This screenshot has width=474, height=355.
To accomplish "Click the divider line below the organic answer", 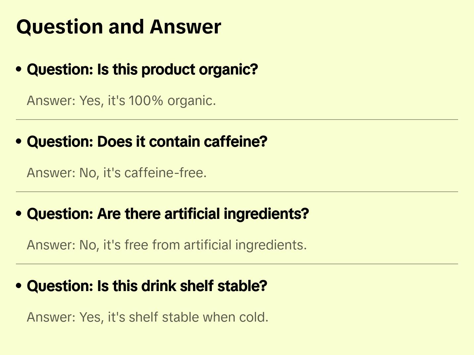I will [237, 120].
